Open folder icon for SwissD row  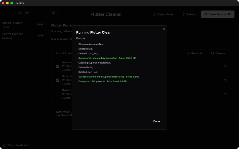point(225,94)
